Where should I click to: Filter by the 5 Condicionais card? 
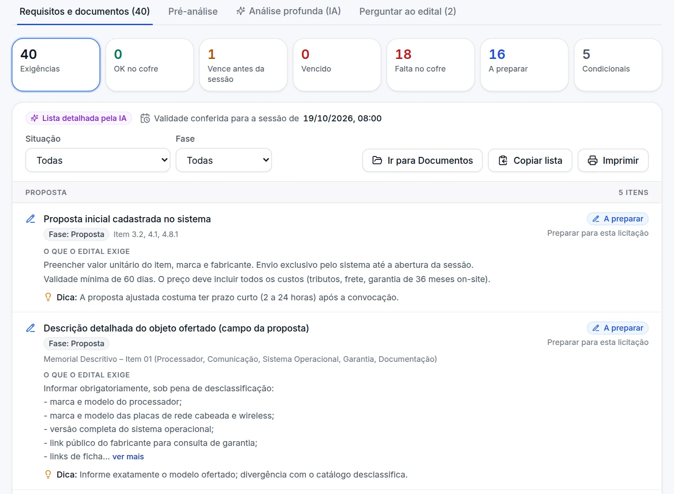click(x=618, y=65)
